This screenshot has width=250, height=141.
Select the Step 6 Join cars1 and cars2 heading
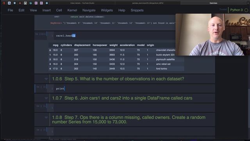122,98
